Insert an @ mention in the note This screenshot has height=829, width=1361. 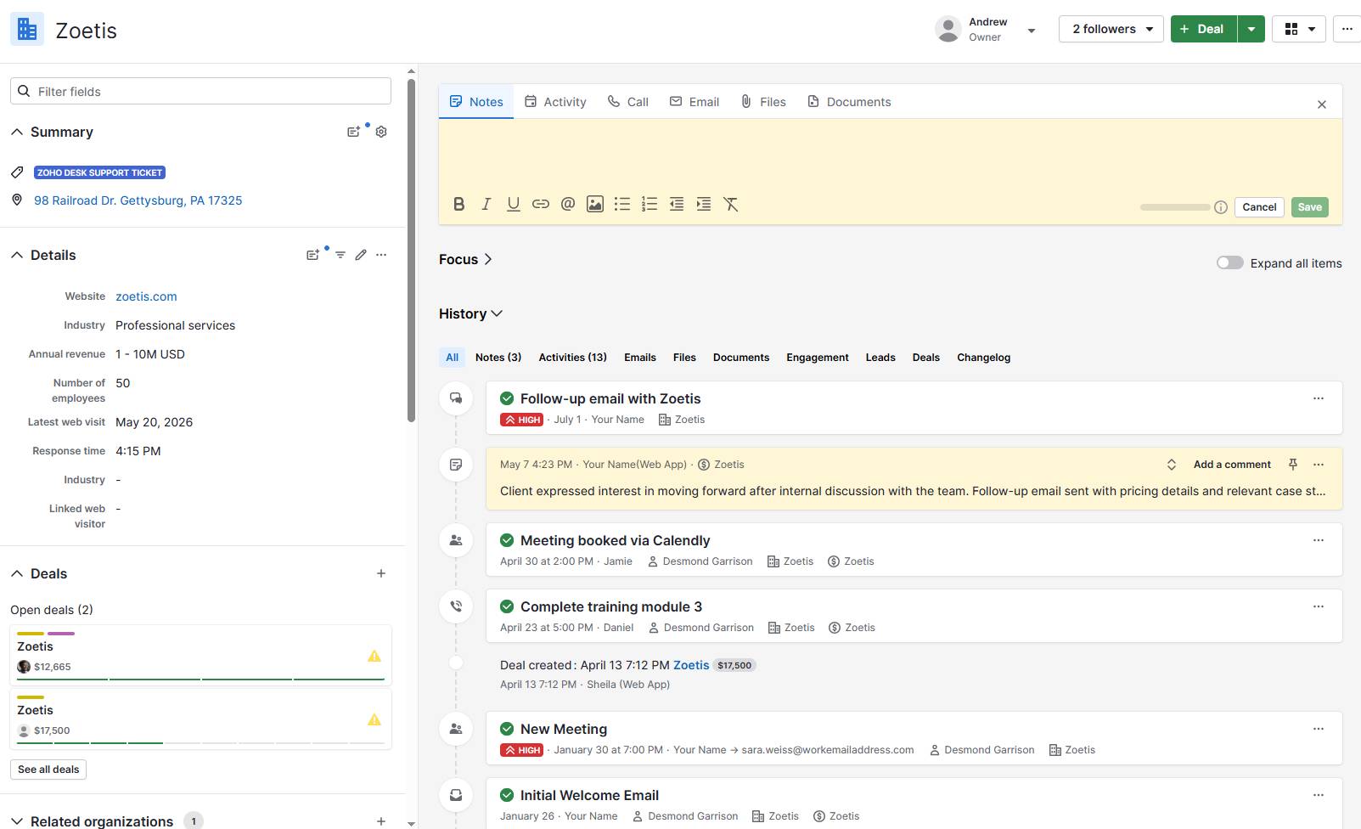coord(568,204)
